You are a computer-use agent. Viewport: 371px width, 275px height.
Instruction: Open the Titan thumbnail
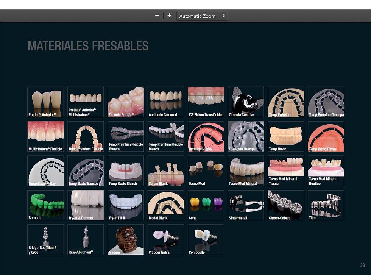326,205
